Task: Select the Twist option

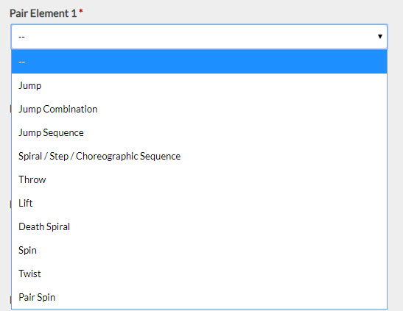Action: click(x=199, y=274)
